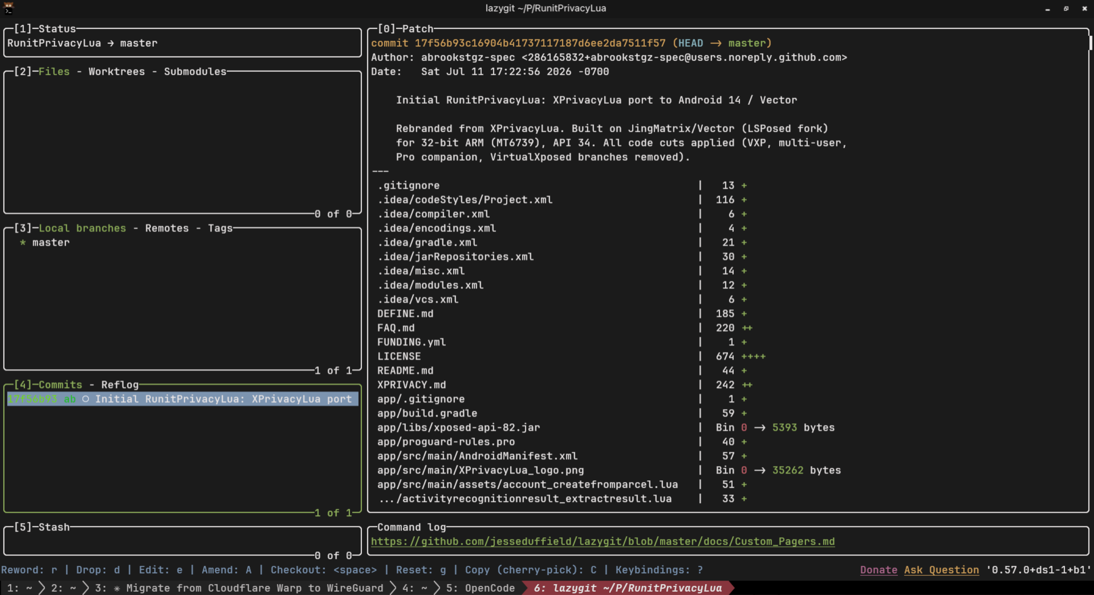Switch to the Remotes tab

[x=166, y=228]
